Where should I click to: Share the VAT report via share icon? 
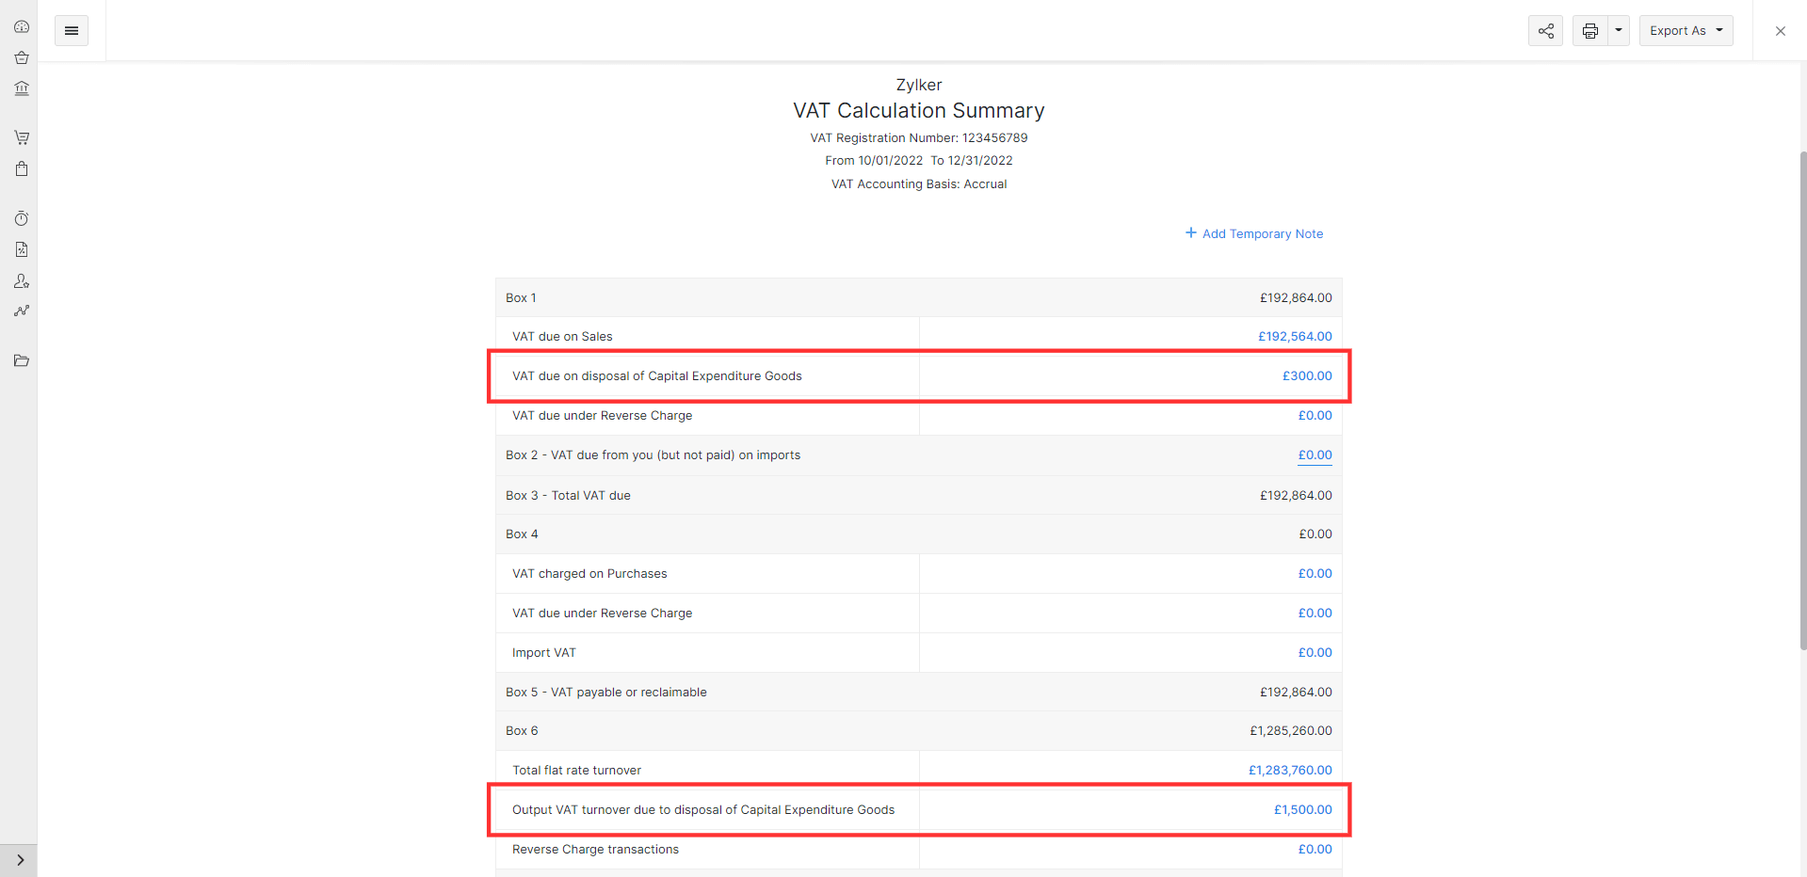pyautogui.click(x=1544, y=30)
